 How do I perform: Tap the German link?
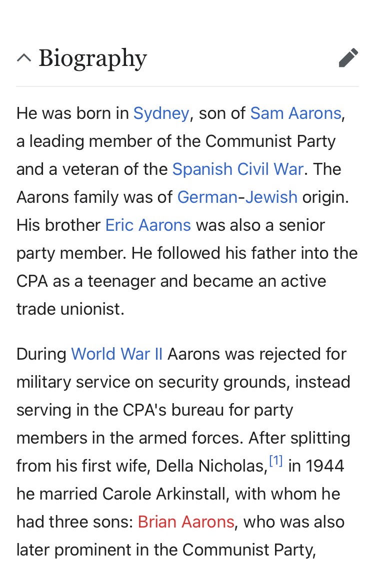tap(207, 197)
